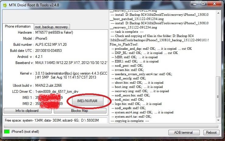Screen dimensions: 225x141
Task: Select the Phone information tab
Action: coord(18,26)
